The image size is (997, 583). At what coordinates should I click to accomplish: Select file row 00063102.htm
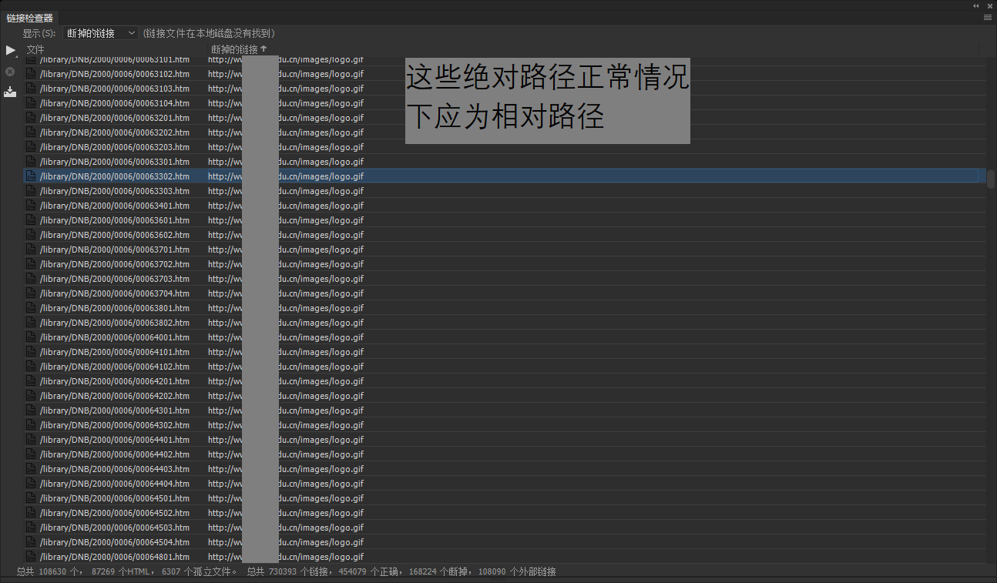505,74
